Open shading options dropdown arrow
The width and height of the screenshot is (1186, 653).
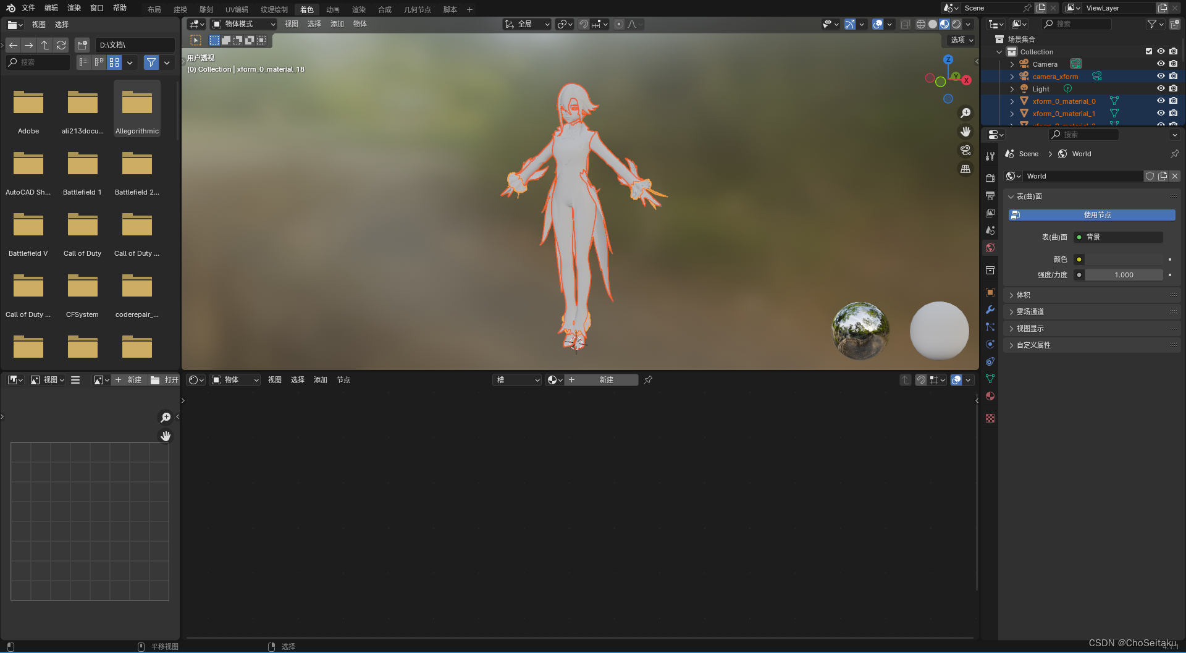click(968, 24)
